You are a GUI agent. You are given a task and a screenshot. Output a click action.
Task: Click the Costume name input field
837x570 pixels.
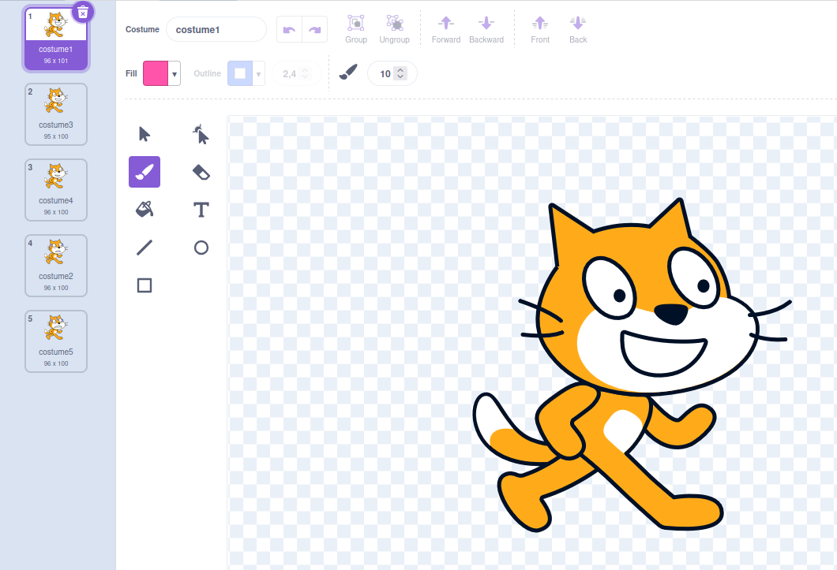tap(216, 29)
